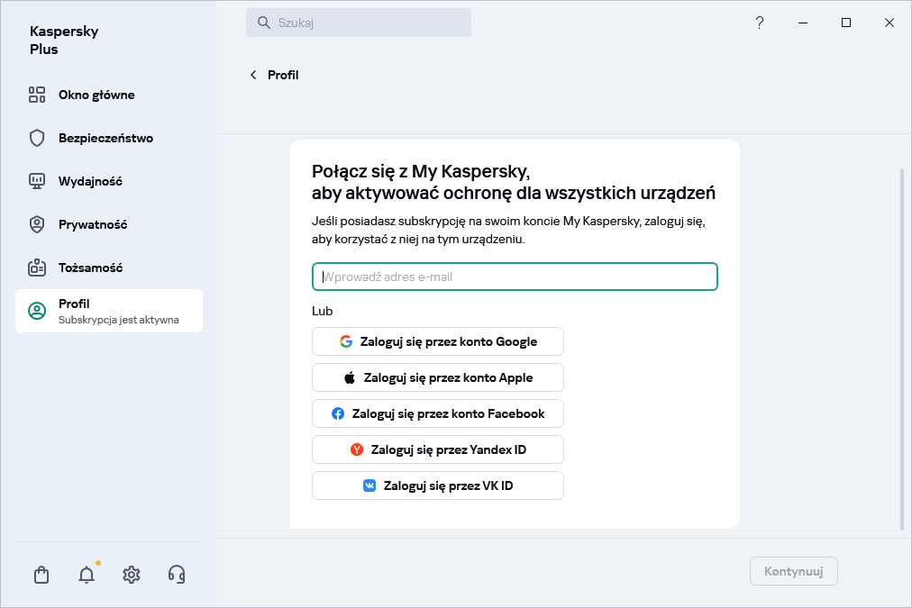Screen dimensions: 912x608
Task: Log in via Facebook account button
Action: pyautogui.click(x=438, y=413)
